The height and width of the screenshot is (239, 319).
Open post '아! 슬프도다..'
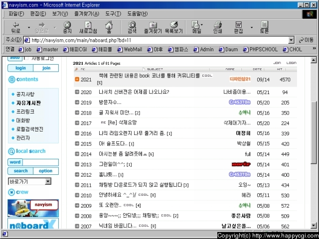pyautogui.click(x=113, y=144)
